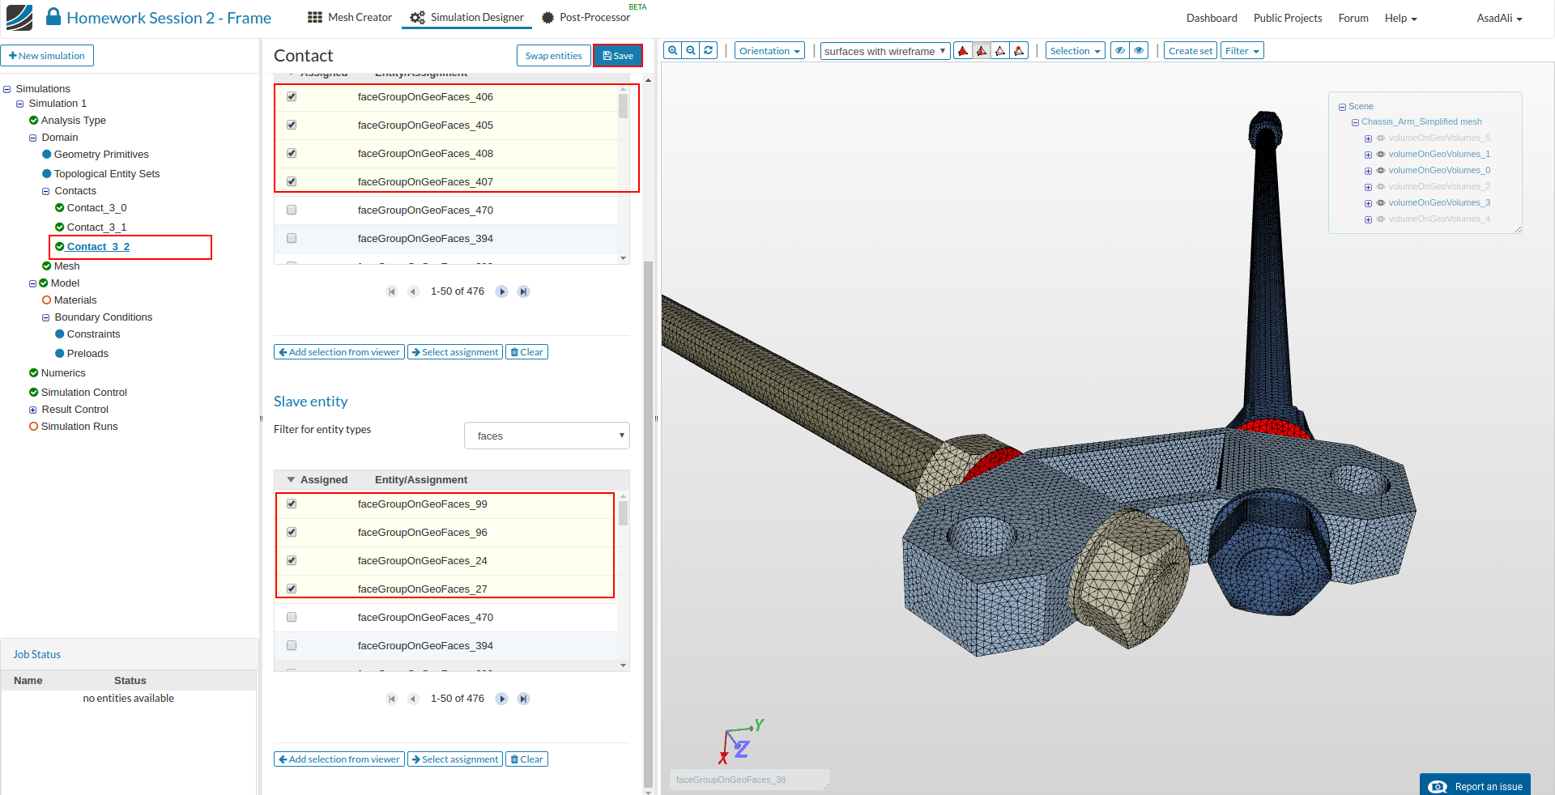Click the show all eye icon in viewer toolbar

coord(1139,50)
